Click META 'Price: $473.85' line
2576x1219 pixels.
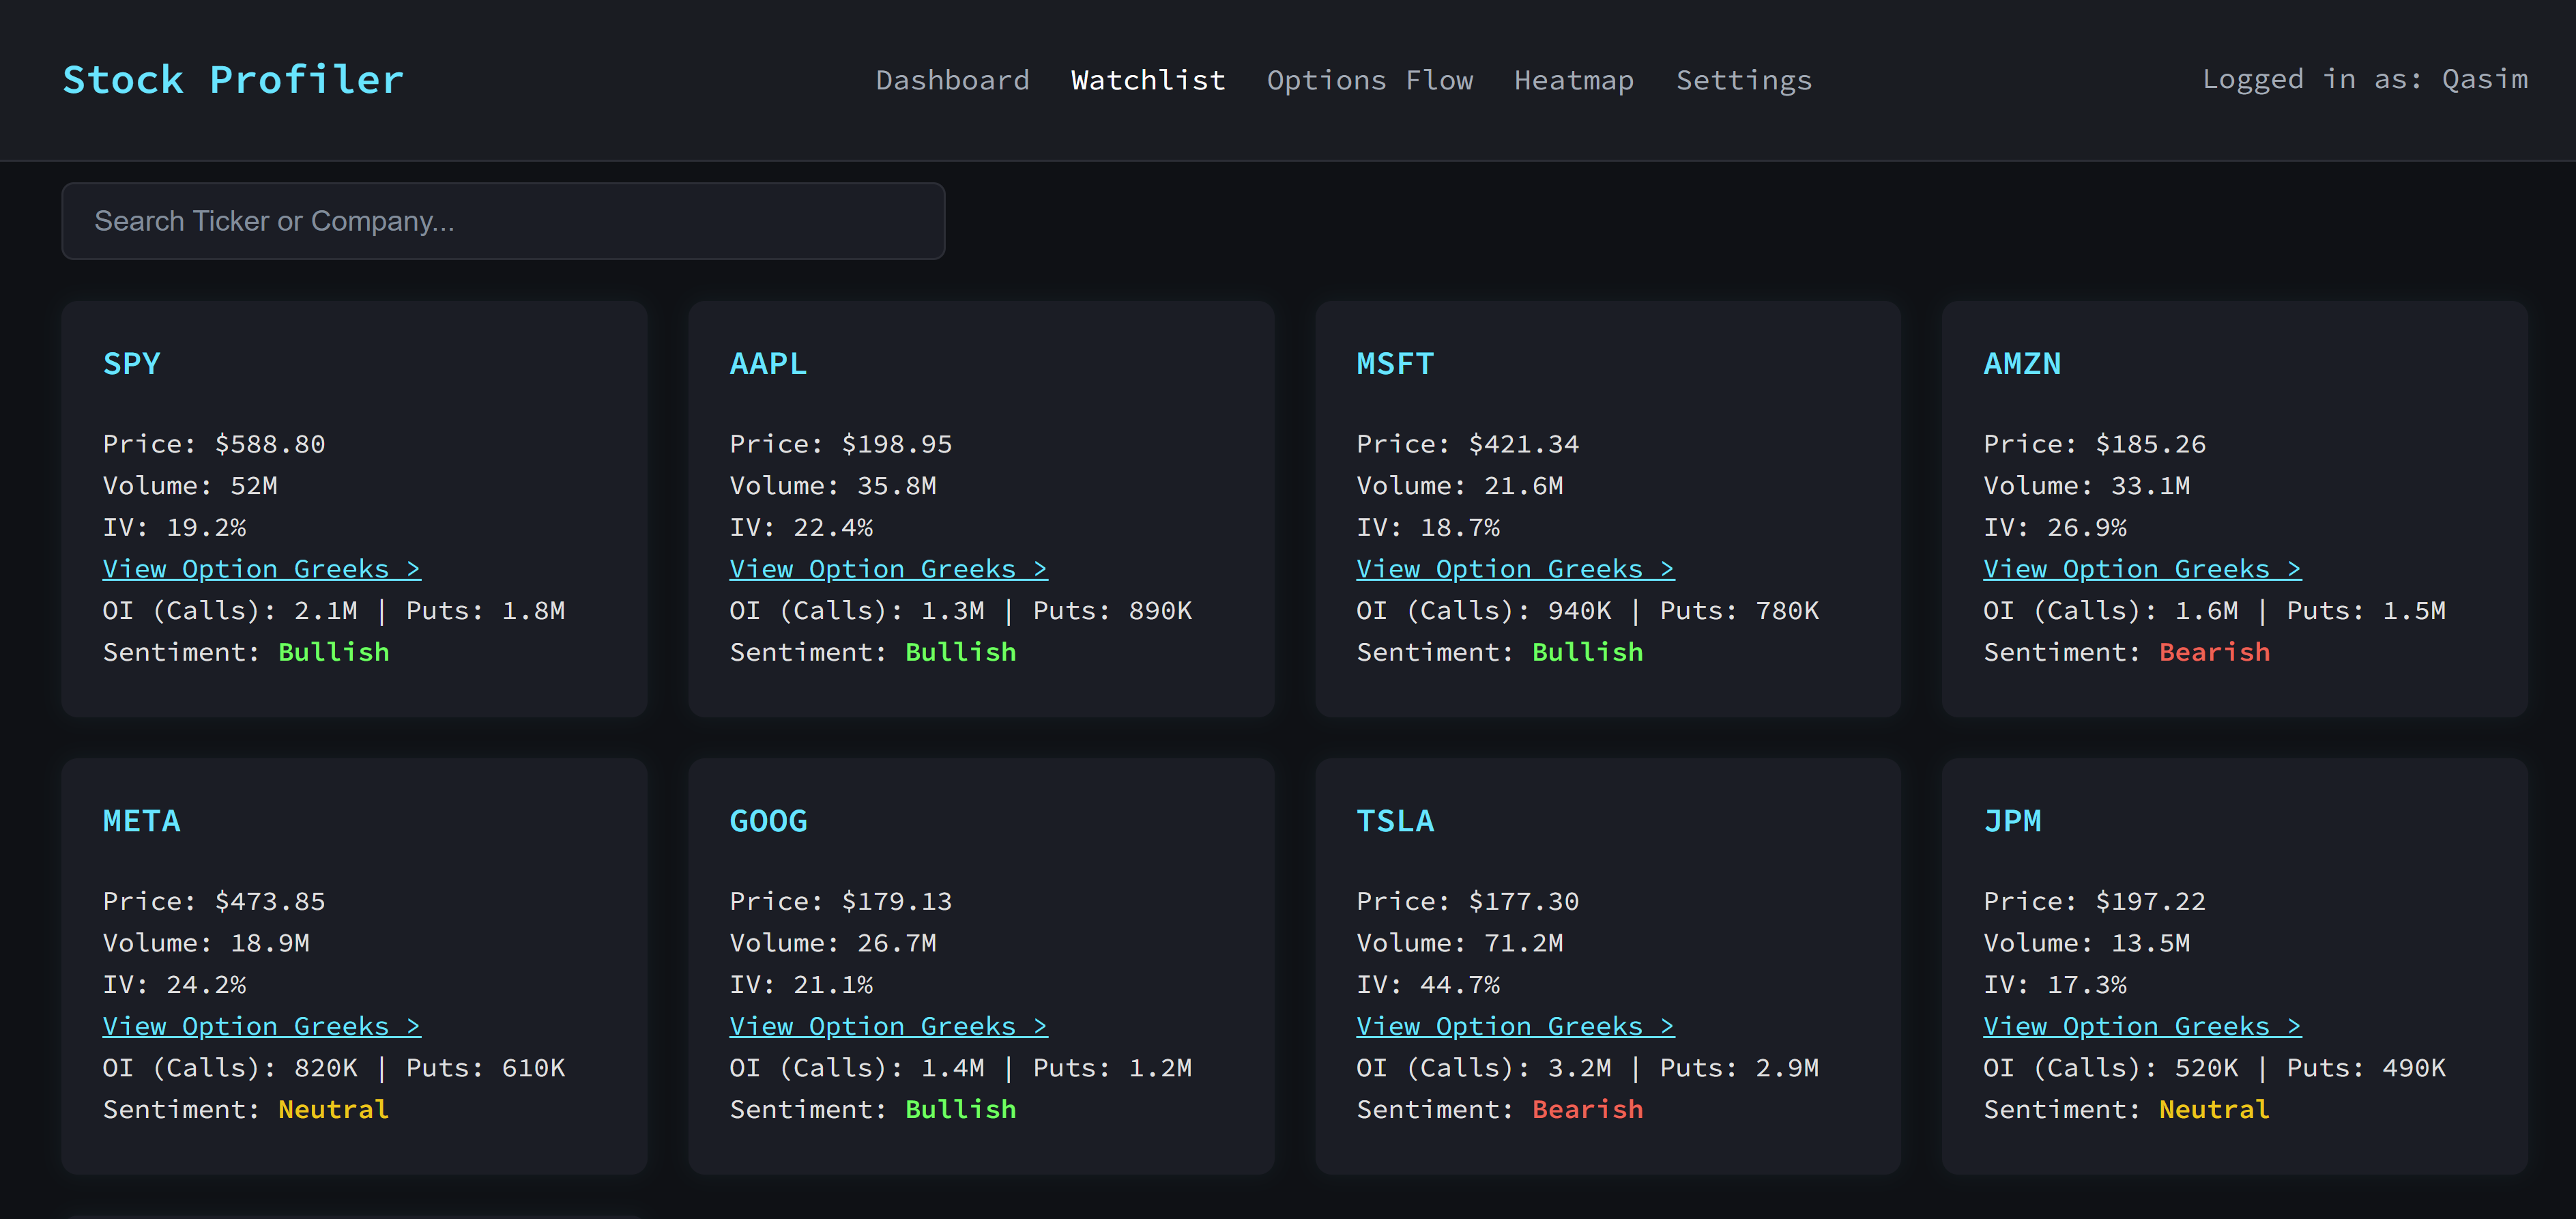click(214, 901)
